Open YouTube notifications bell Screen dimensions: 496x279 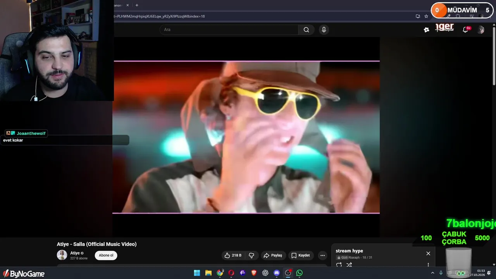[x=466, y=29]
